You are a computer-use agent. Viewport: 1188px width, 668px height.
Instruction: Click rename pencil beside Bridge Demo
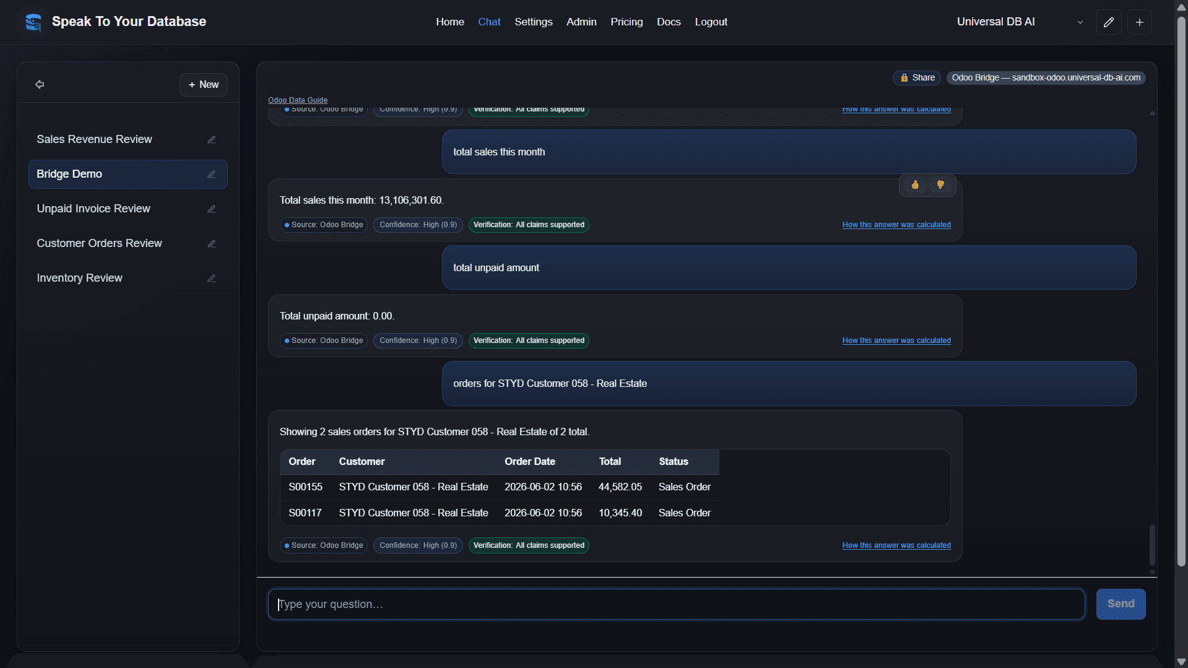pyautogui.click(x=212, y=175)
